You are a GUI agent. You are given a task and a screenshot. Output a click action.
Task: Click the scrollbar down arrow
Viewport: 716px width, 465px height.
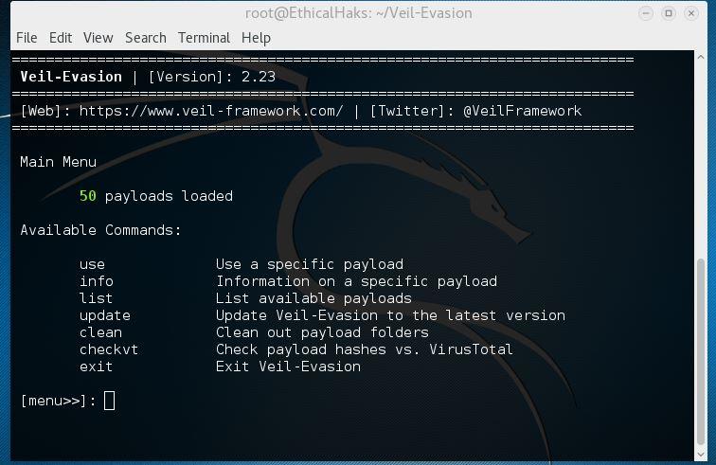(x=701, y=455)
